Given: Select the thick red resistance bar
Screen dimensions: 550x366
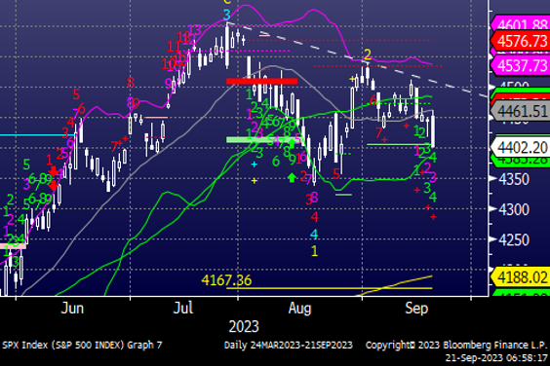Looking at the screenshot, I should [x=262, y=81].
